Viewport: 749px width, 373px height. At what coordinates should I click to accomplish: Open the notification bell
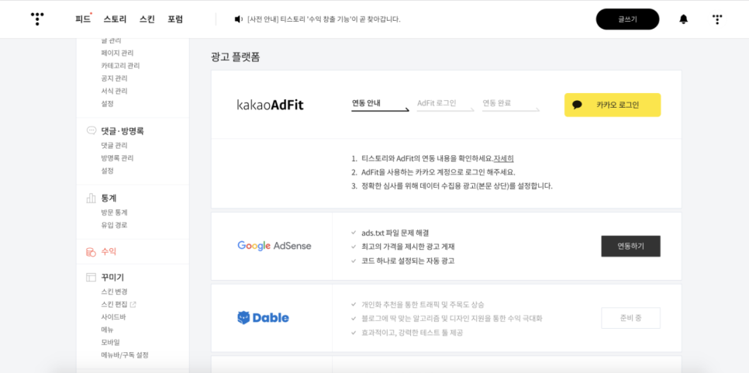684,19
